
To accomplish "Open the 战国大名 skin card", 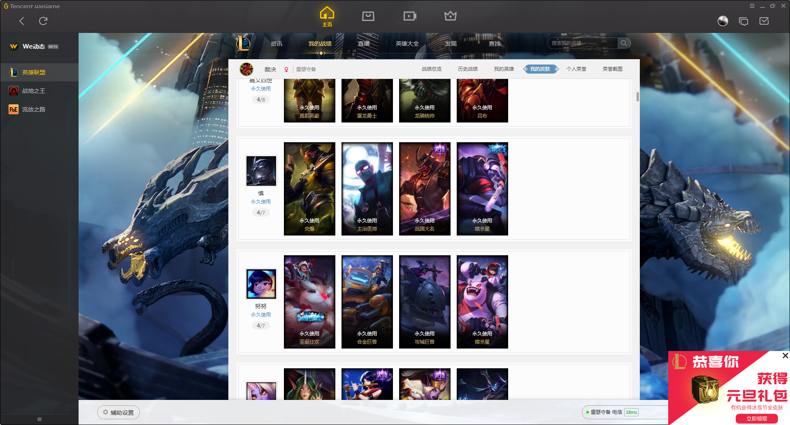I will click(425, 189).
